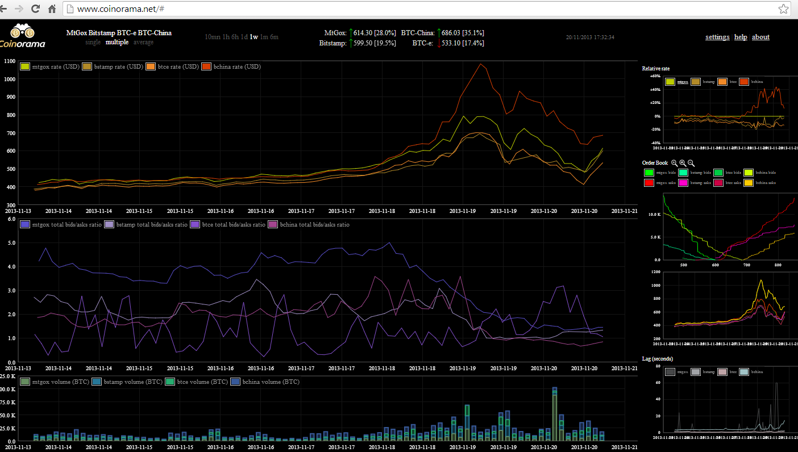This screenshot has width=798, height=452.
Task: Set the timeframe to 1m
Action: point(264,37)
